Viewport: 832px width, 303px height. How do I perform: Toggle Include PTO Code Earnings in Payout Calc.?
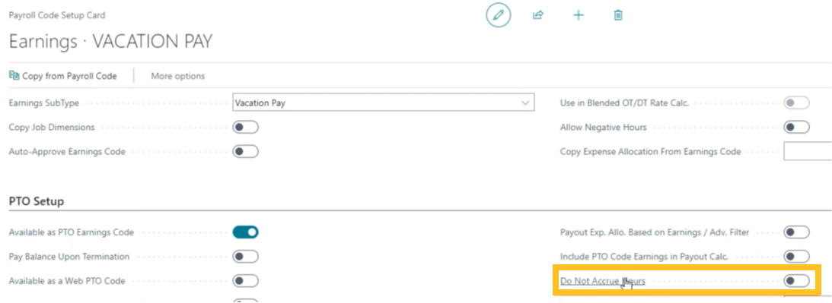(x=796, y=257)
